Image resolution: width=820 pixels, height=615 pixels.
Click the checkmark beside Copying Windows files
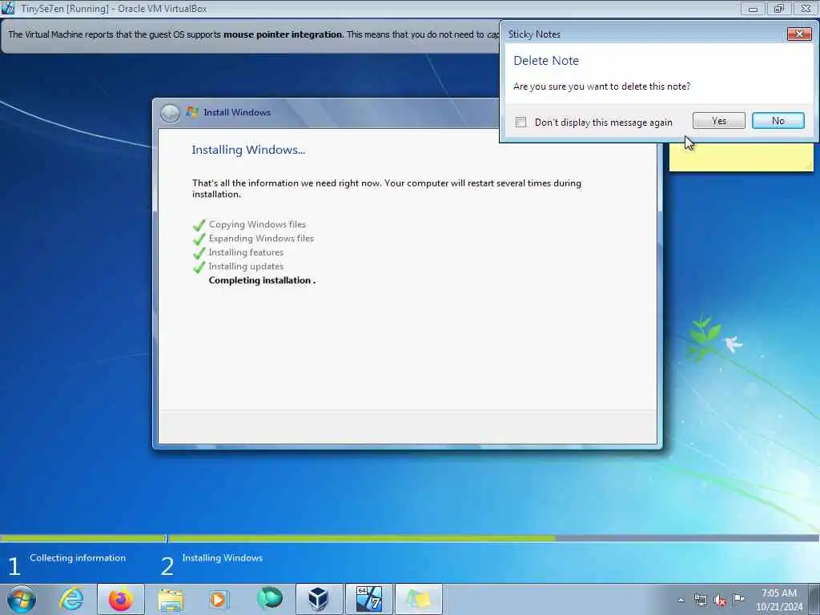point(199,225)
